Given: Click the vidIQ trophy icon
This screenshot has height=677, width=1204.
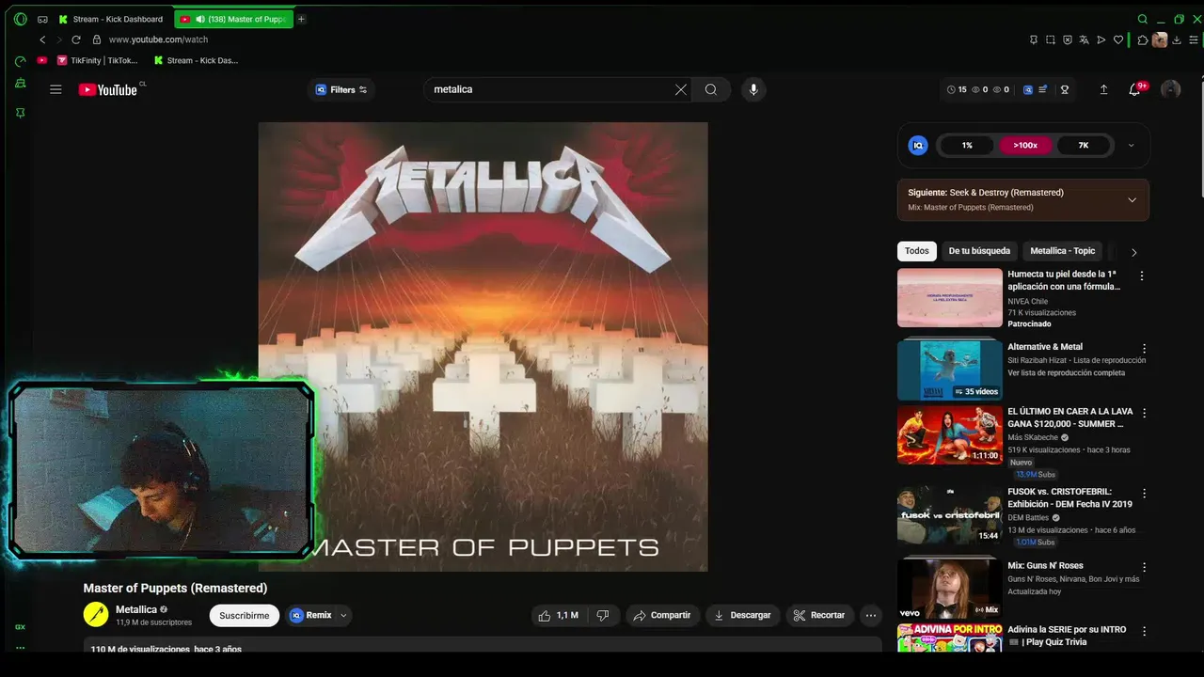Looking at the screenshot, I should pyautogui.click(x=1065, y=89).
